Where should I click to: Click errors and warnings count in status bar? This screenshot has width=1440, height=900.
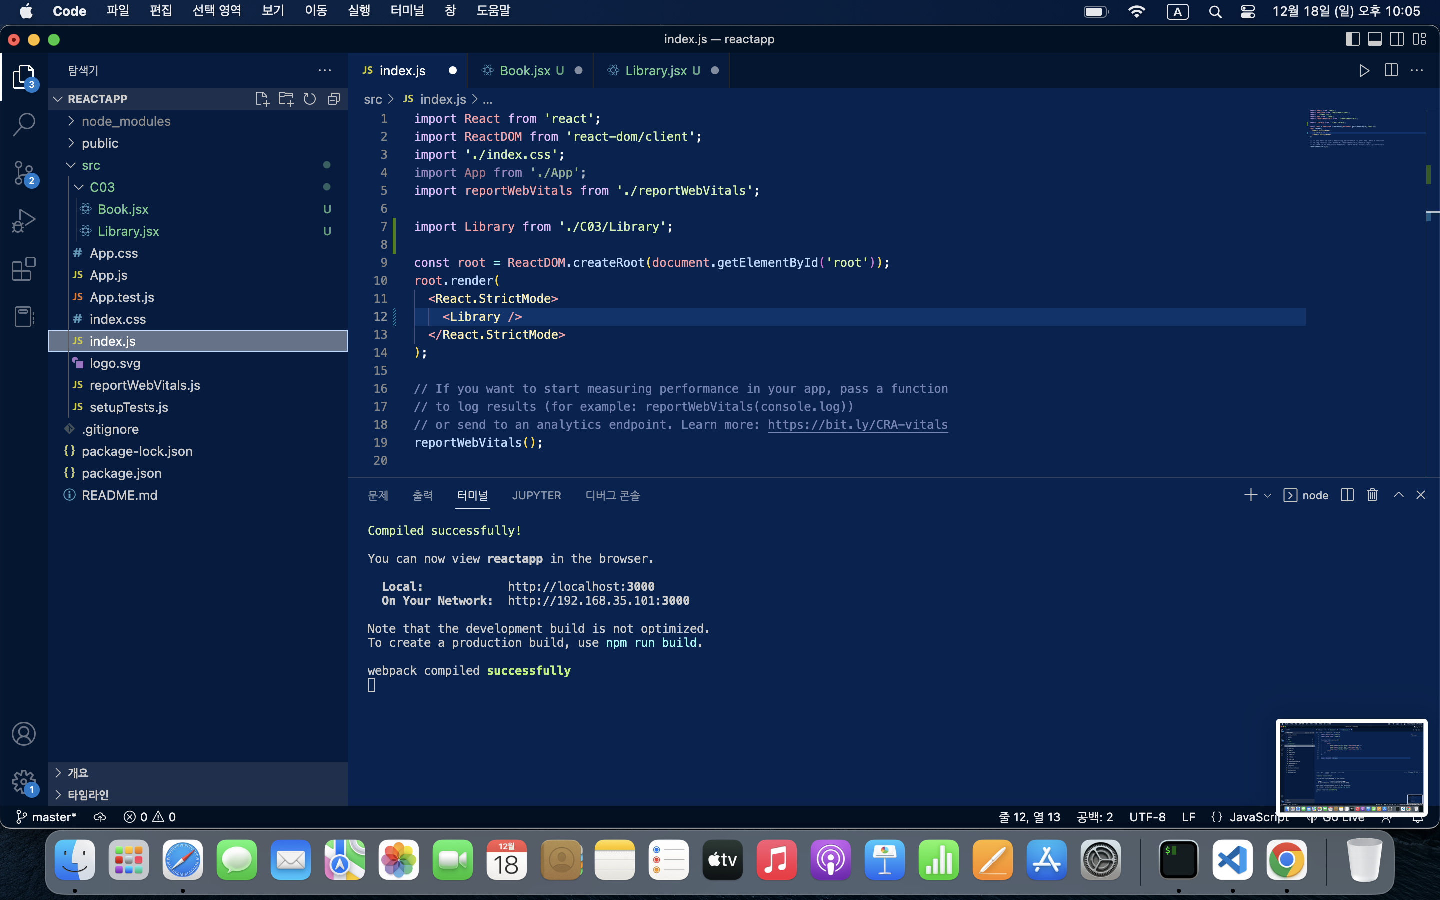[149, 817]
